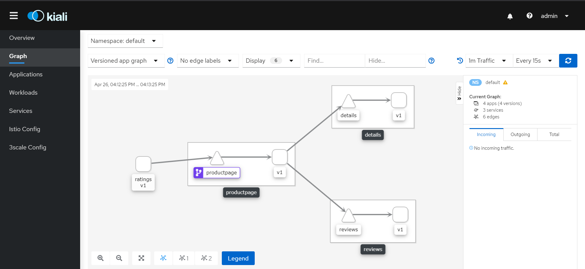Select the productpage v1 workload node

pos(279,157)
